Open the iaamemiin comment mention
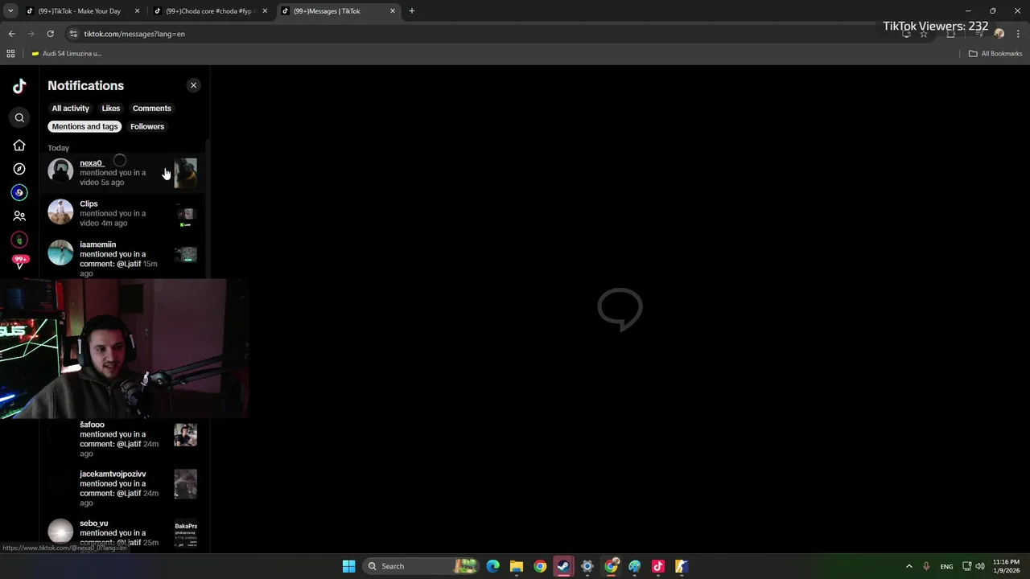The height and width of the screenshot is (579, 1030). 122,258
